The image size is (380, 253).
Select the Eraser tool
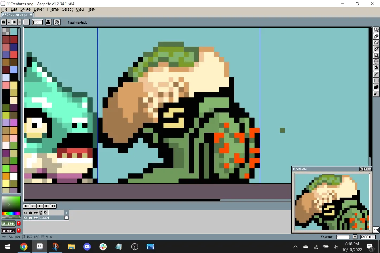coord(376,43)
